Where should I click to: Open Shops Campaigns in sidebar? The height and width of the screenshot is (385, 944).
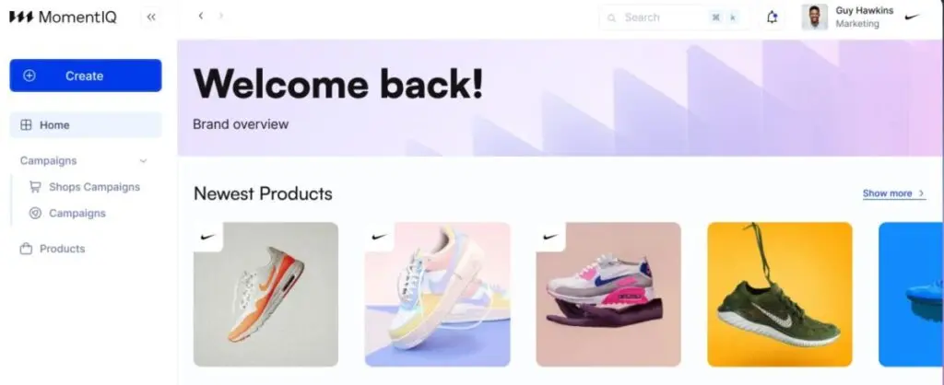[85, 187]
